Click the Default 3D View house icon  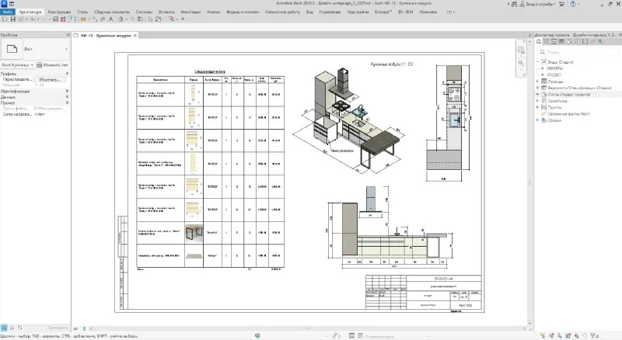coord(121,19)
